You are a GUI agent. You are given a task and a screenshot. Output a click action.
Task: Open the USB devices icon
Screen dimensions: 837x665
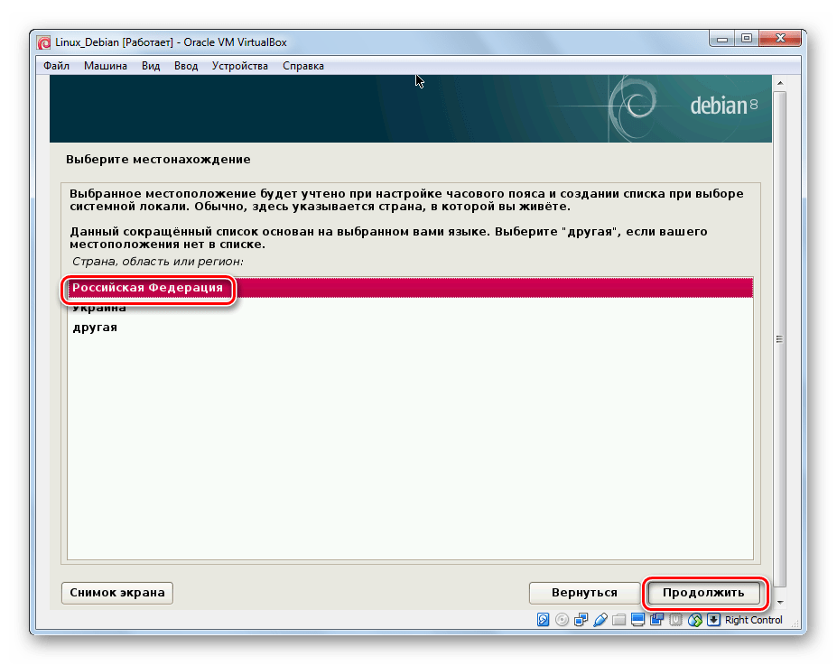600,620
